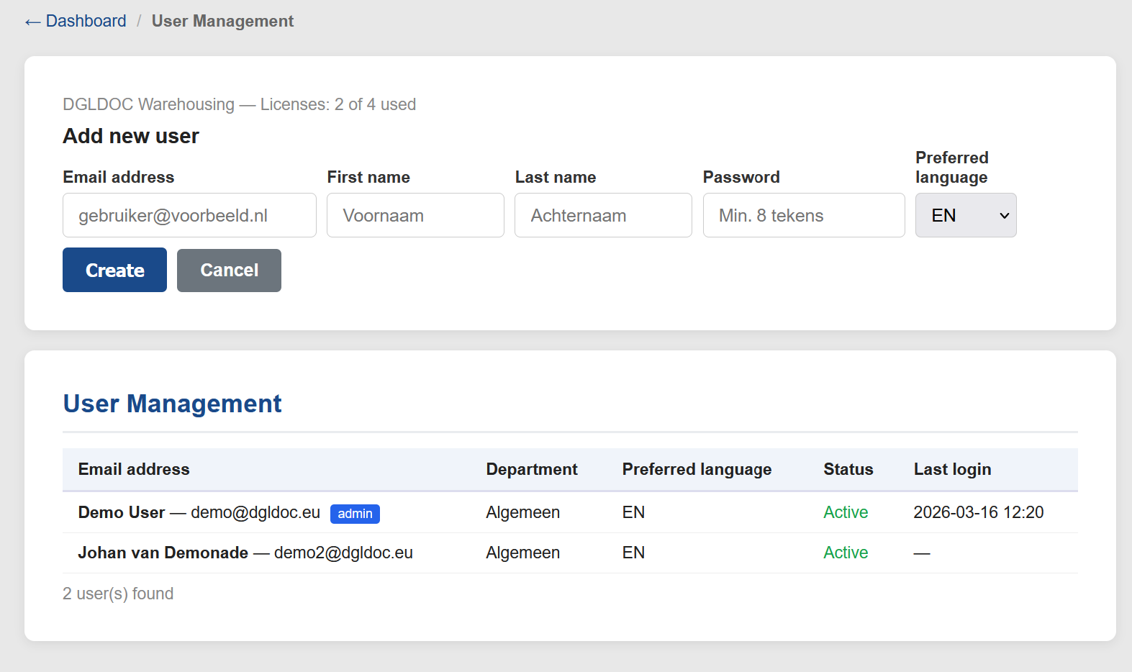Click the Dashboard back link
The width and height of the screenshot is (1132, 672).
[76, 21]
